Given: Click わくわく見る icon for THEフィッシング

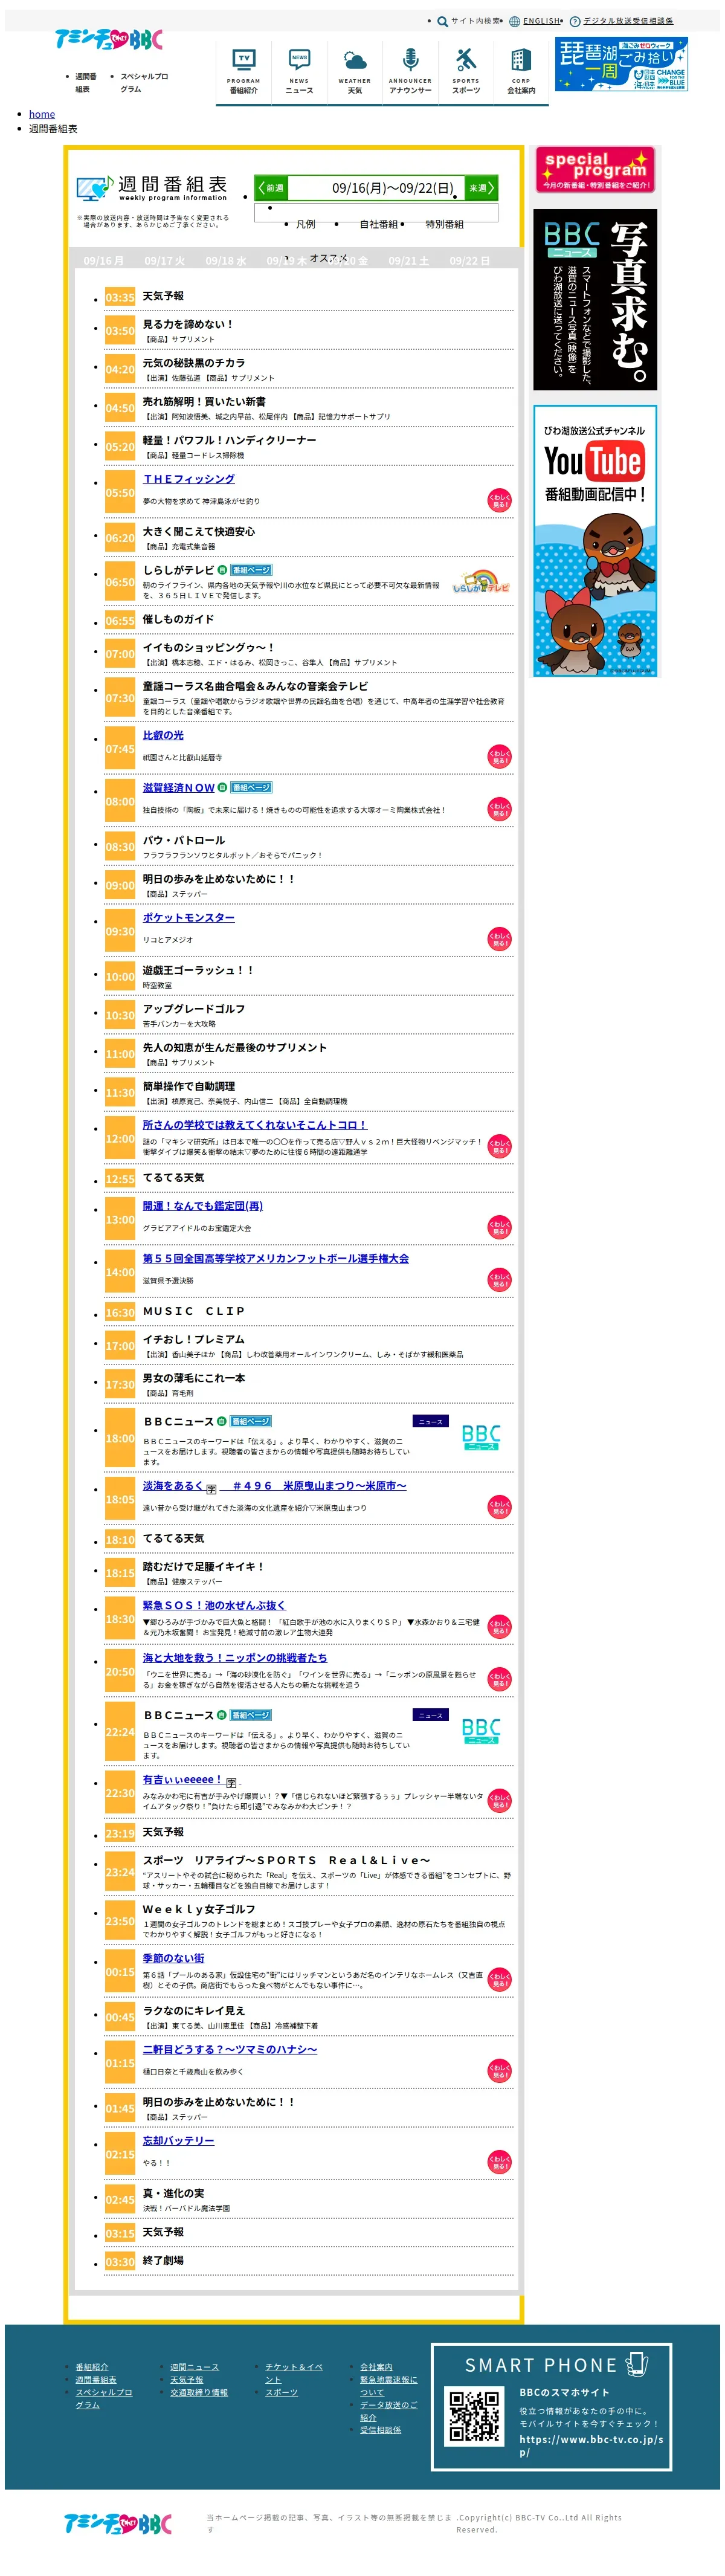Looking at the screenshot, I should tap(499, 500).
